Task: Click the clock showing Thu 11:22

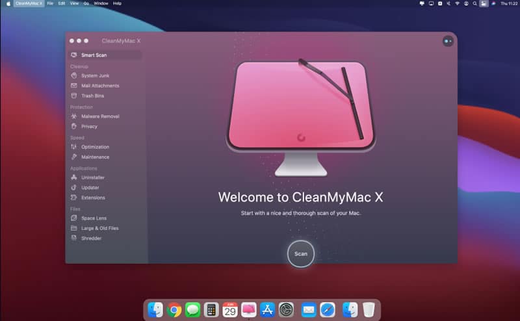Action: pos(509,3)
